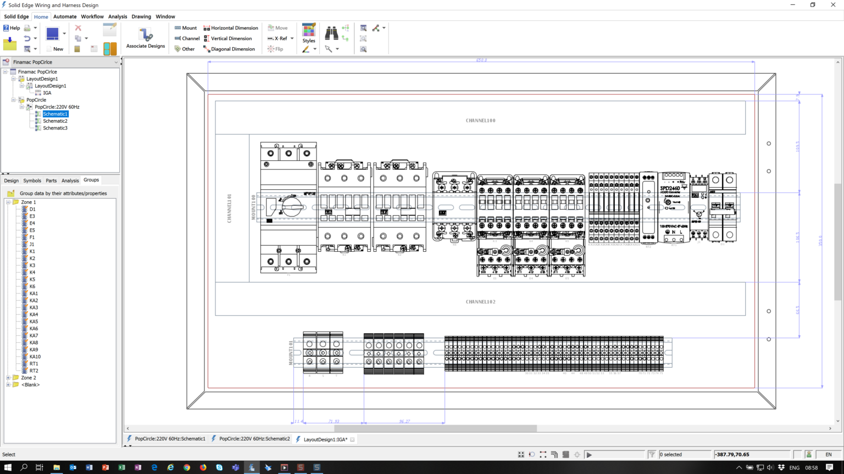This screenshot has width=844, height=474.
Task: Expand the Zone 2 group node
Action: (x=8, y=377)
